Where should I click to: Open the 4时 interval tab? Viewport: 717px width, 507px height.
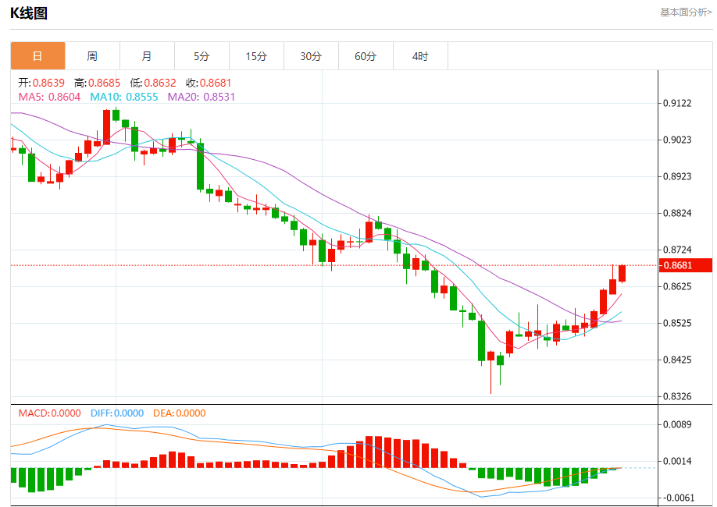[420, 56]
